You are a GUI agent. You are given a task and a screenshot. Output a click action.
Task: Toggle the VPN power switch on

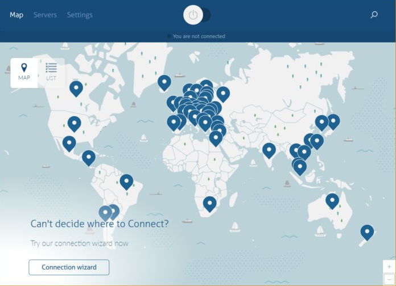tap(197, 15)
